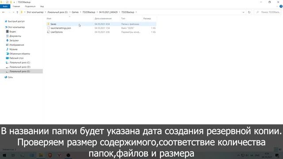
Task: Open the Файл ribbon tab
Action: [x=5, y=6]
